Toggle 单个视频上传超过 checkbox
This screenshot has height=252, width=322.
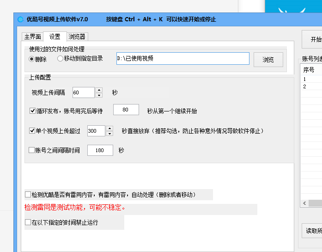click(32, 131)
